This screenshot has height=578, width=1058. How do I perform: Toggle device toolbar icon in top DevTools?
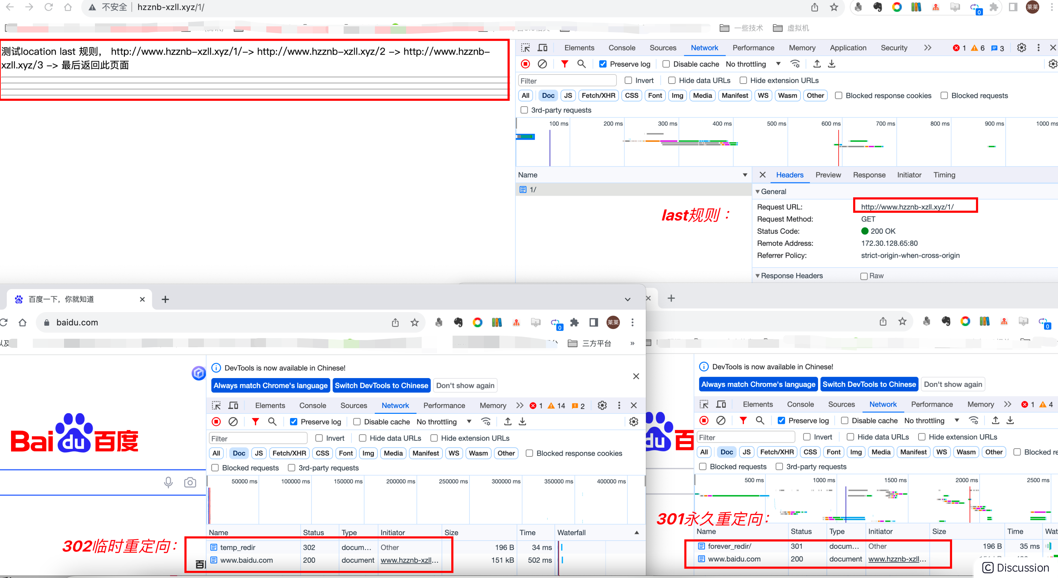(543, 47)
